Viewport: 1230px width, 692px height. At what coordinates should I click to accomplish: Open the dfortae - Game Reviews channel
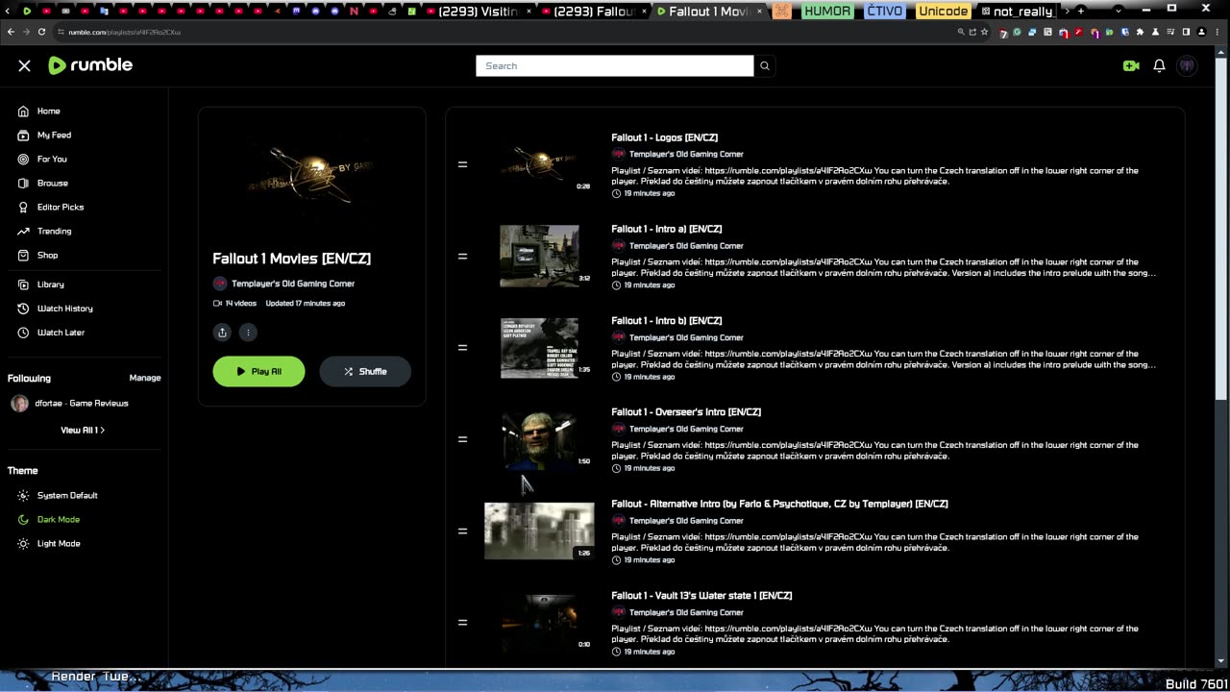point(69,404)
